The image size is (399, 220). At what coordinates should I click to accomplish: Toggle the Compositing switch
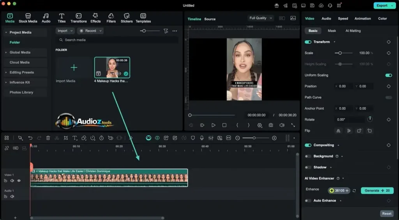[308, 145]
